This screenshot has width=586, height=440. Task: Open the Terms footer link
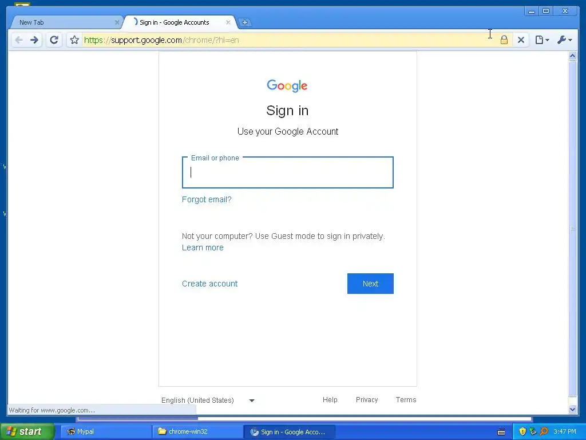[406, 400]
